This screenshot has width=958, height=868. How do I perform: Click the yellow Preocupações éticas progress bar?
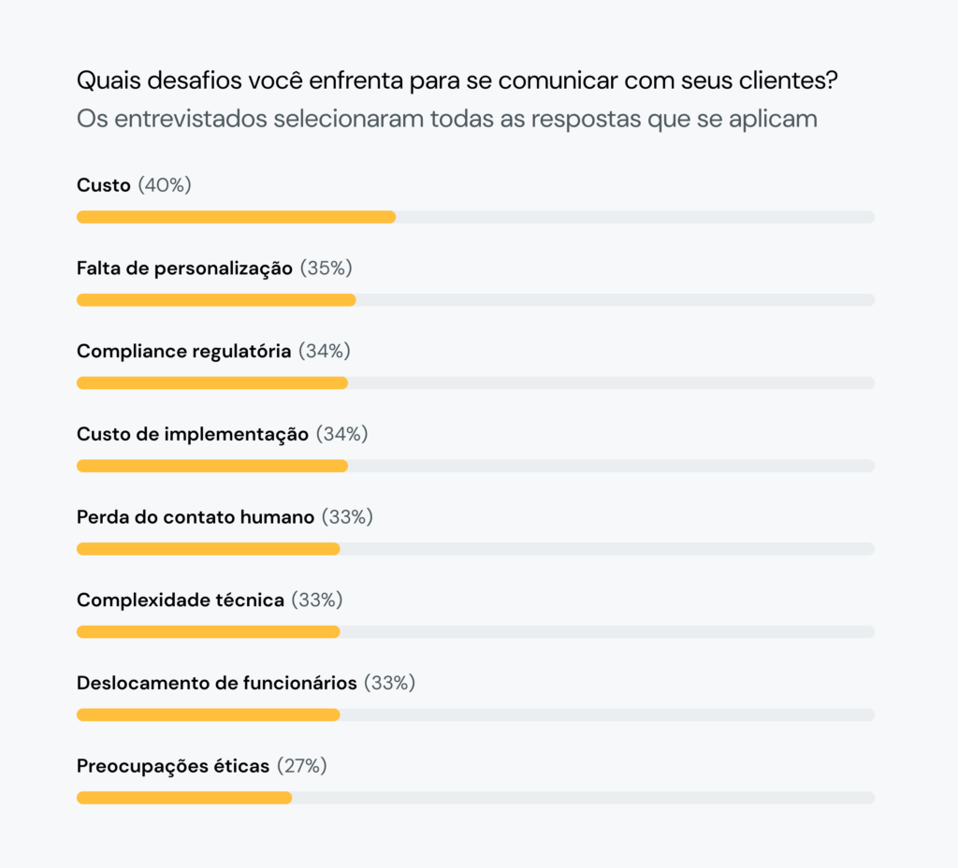(x=184, y=798)
